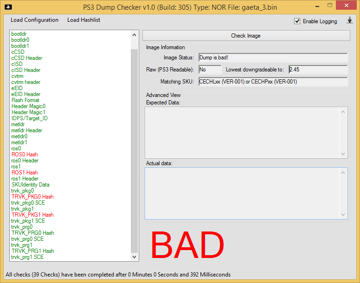Click the Image Status text field
Image resolution: width=360 pixels, height=283 pixels.
pyautogui.click(x=272, y=58)
